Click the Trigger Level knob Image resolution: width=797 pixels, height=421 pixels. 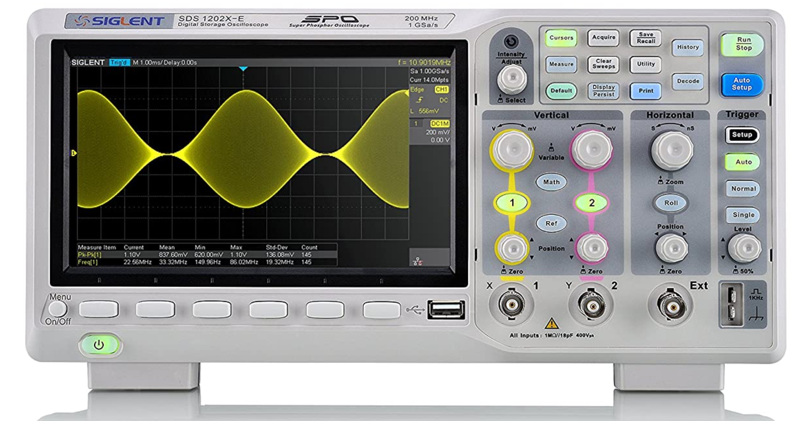tap(744, 248)
